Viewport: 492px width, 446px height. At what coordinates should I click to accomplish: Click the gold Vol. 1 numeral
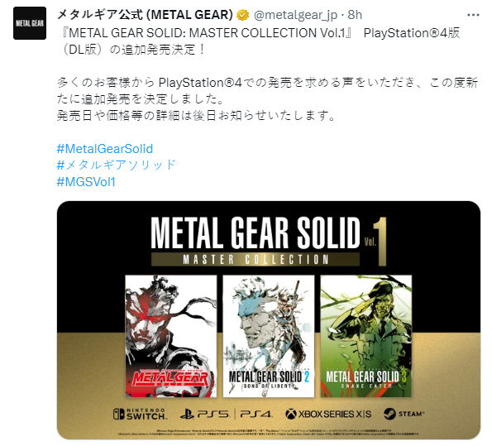[376, 242]
